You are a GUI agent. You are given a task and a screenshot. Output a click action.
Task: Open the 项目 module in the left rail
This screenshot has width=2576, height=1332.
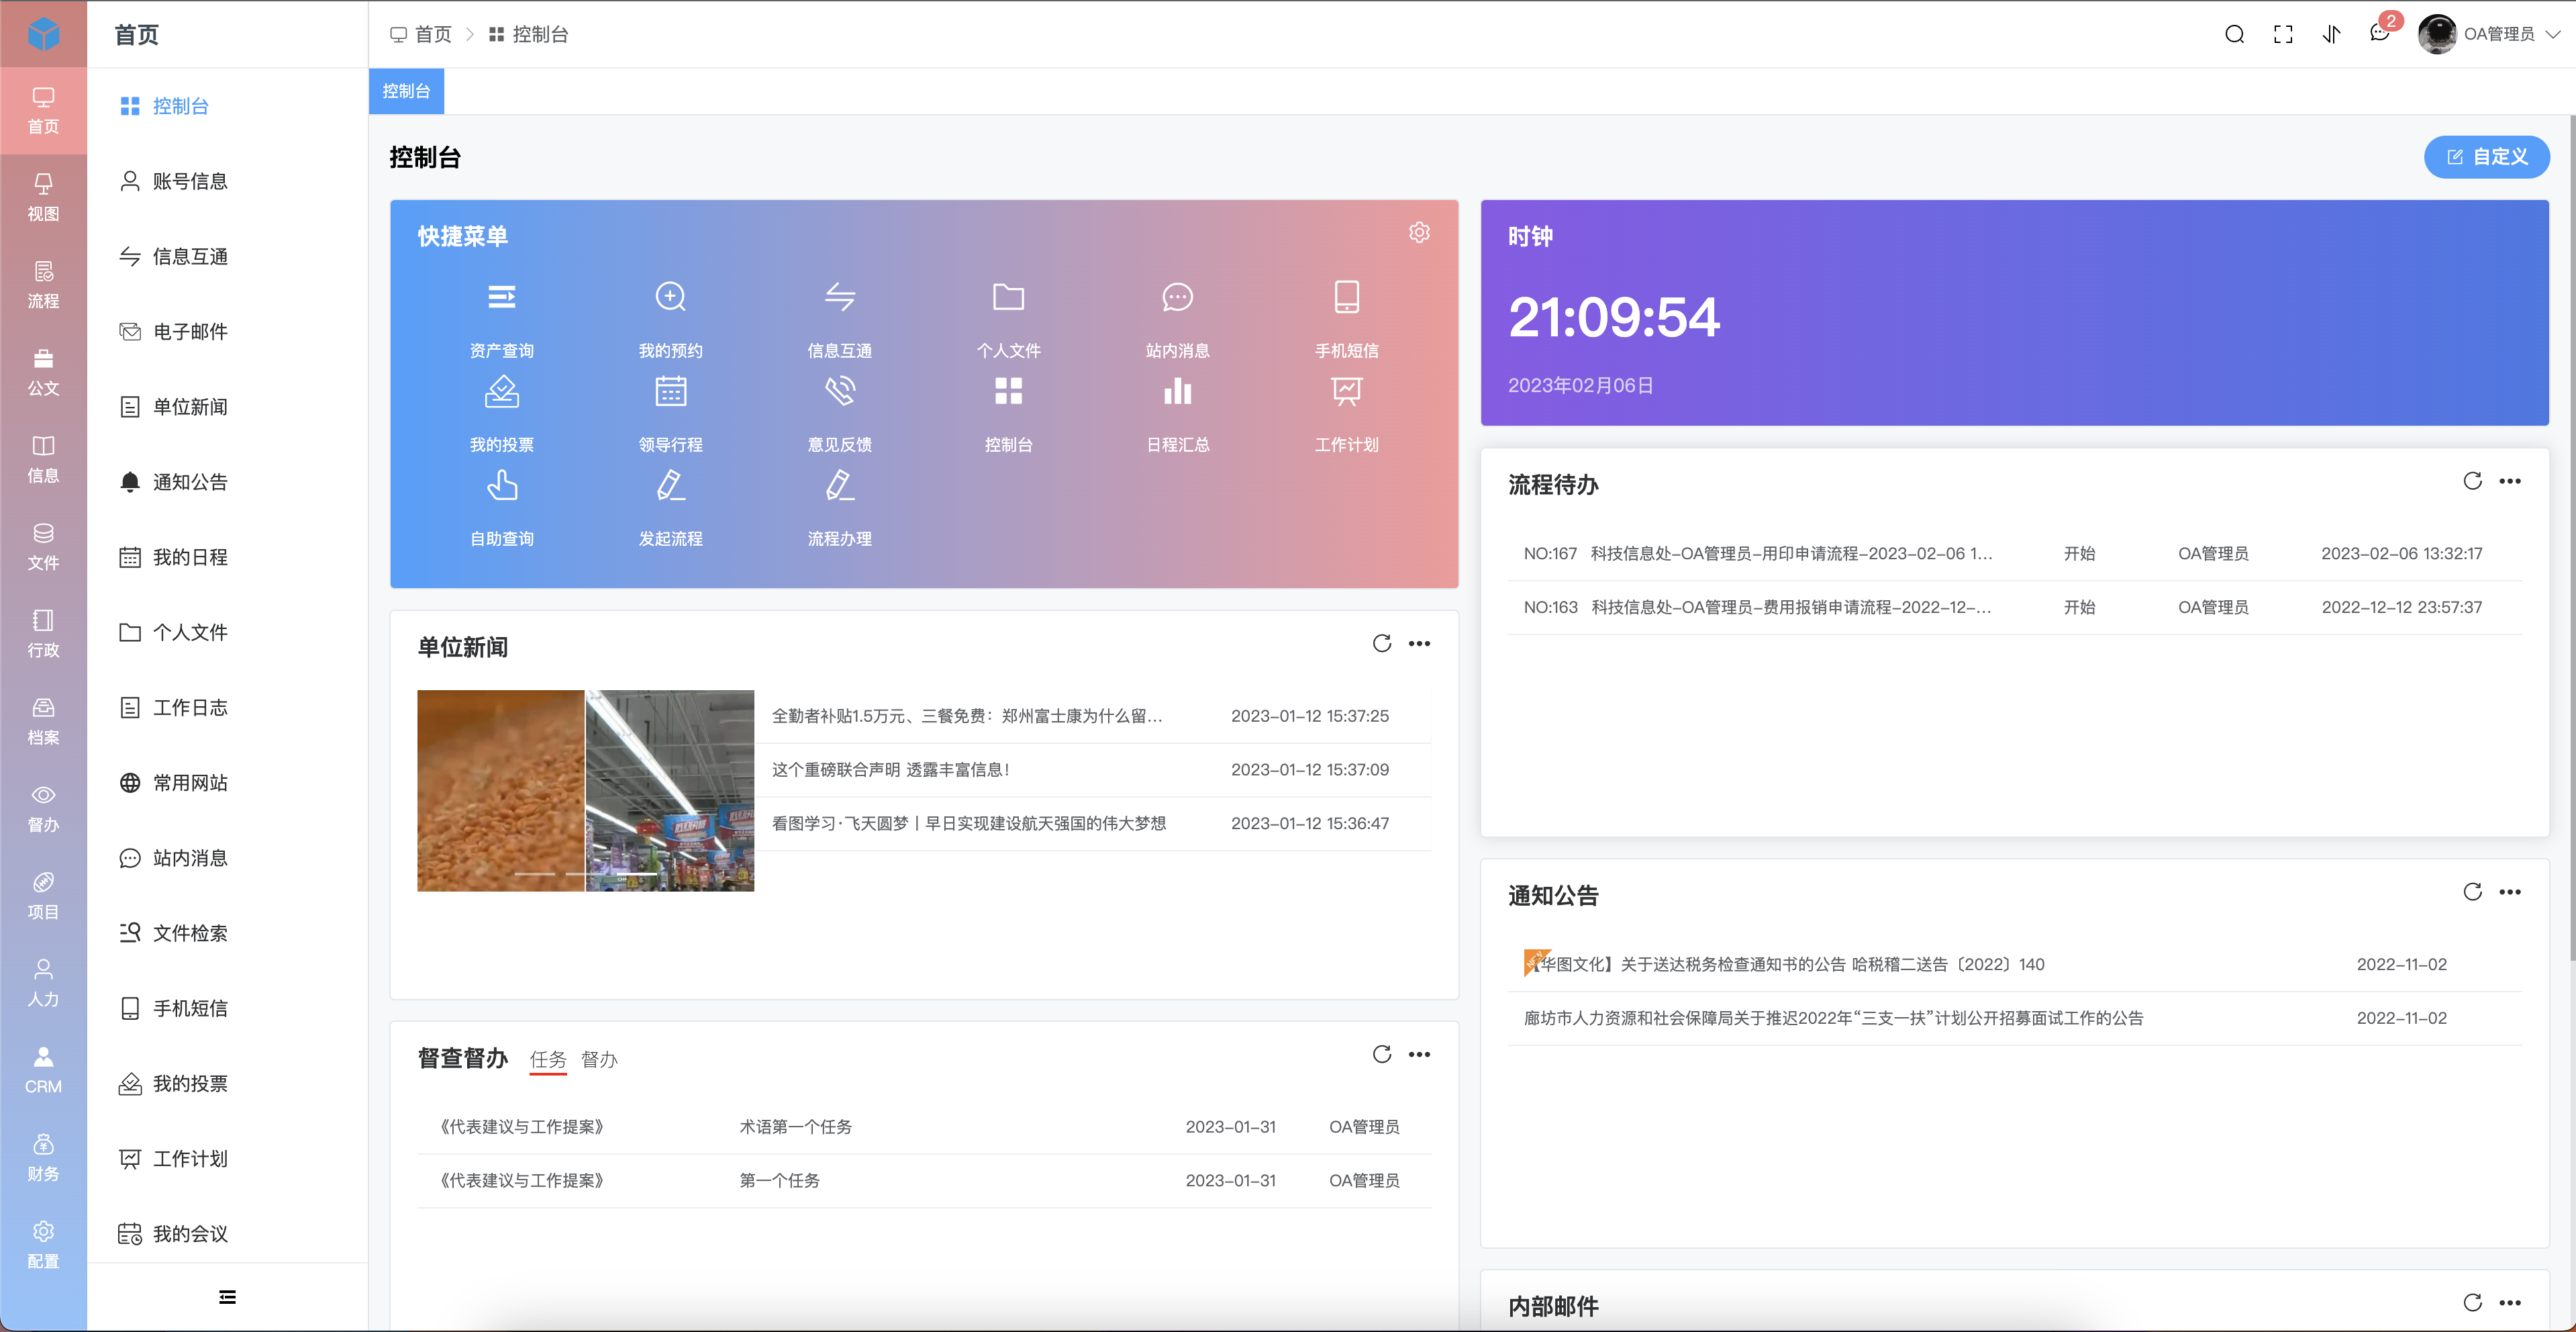[43, 895]
